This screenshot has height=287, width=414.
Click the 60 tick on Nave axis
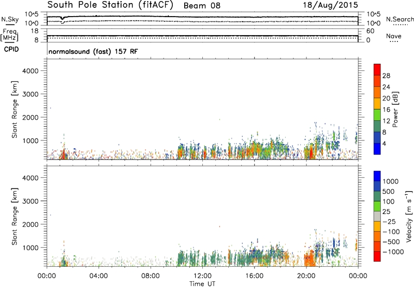tap(370, 31)
